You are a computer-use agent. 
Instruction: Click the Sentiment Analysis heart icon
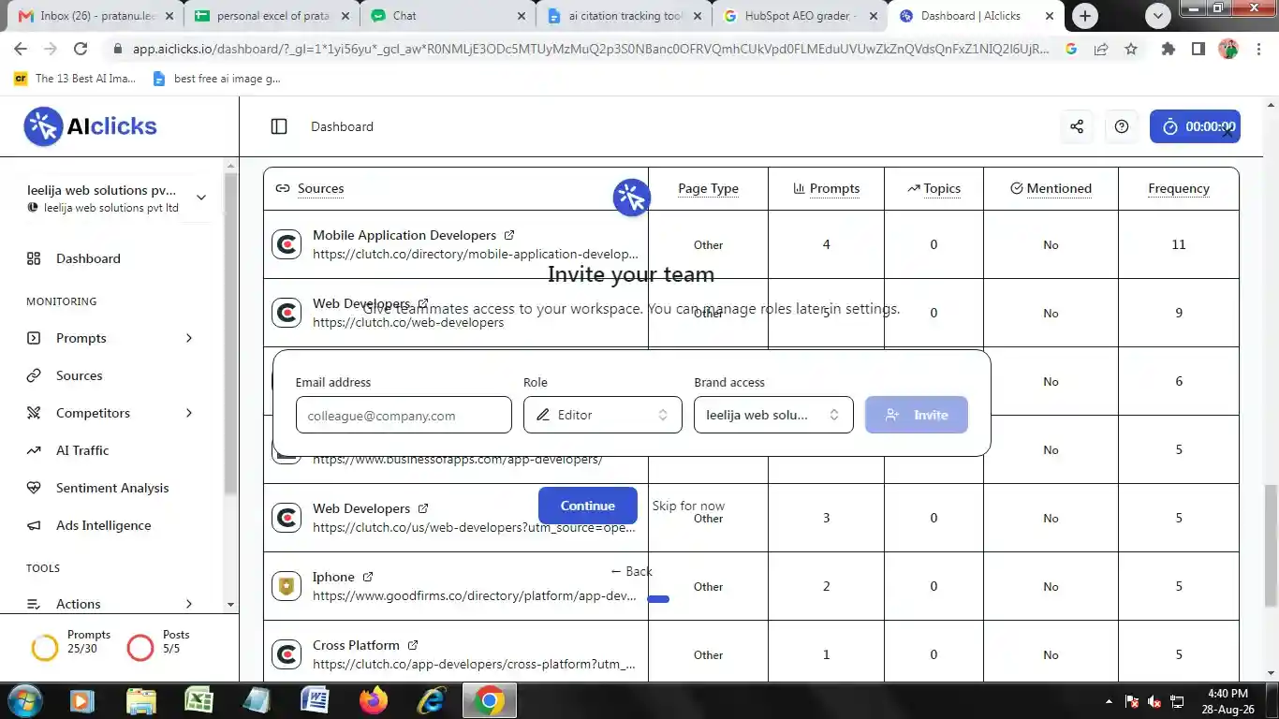[x=34, y=488]
